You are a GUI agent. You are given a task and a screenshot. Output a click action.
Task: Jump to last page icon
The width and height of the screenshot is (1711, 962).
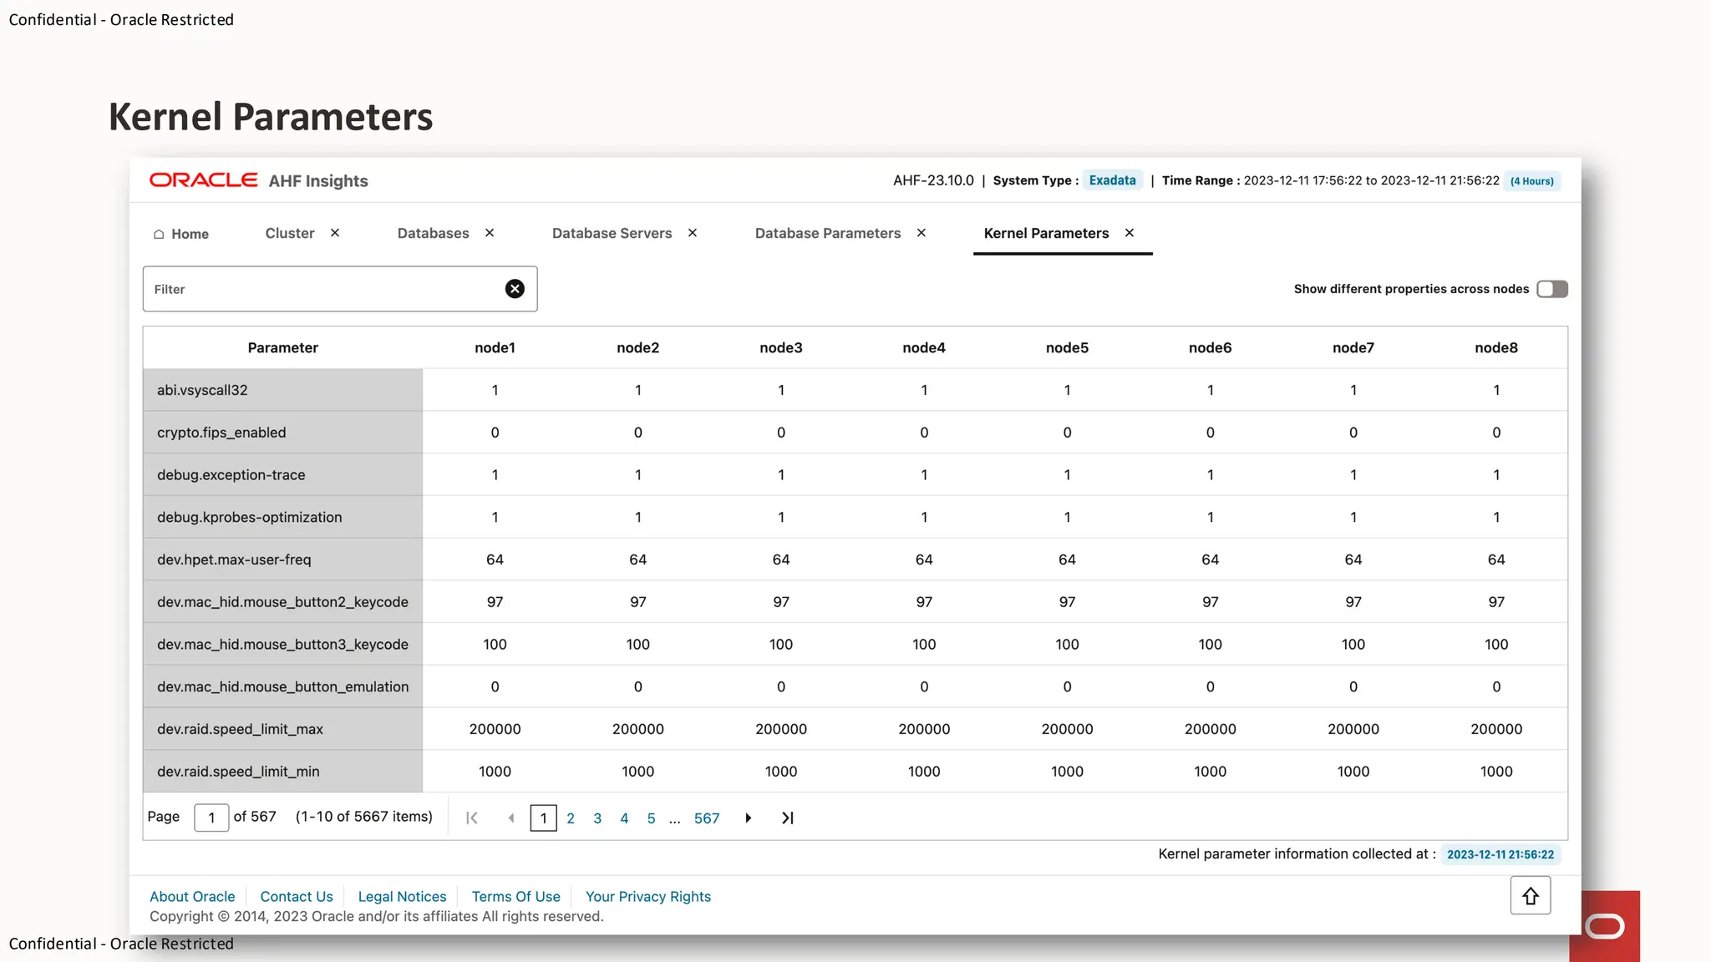(x=787, y=818)
